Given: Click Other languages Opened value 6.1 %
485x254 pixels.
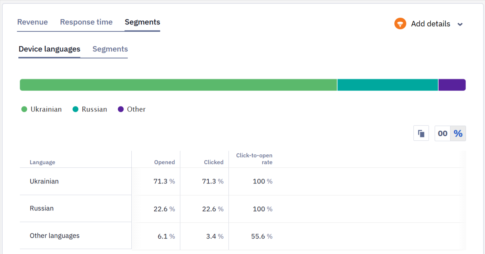Looking at the screenshot, I should coord(166,236).
